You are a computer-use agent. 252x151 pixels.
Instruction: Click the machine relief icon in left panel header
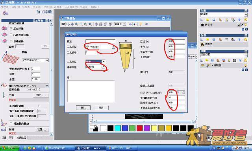point(6,13)
